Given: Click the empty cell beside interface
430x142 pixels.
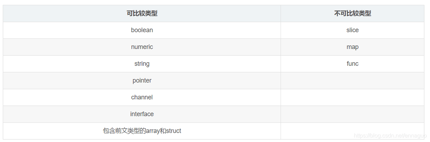Looking at the screenshot, I should [x=353, y=114].
